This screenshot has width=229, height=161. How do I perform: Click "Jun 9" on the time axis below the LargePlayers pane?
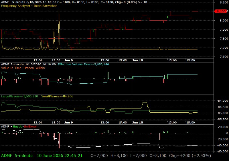[x=68, y=122]
